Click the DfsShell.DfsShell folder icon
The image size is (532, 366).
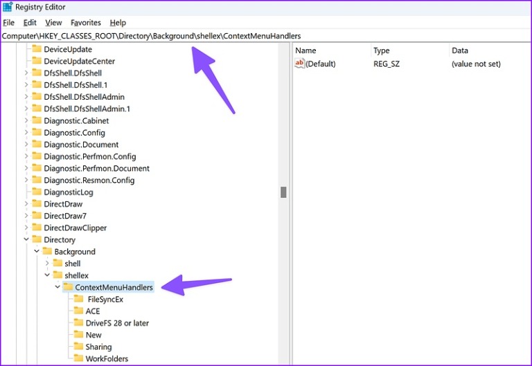[37, 73]
